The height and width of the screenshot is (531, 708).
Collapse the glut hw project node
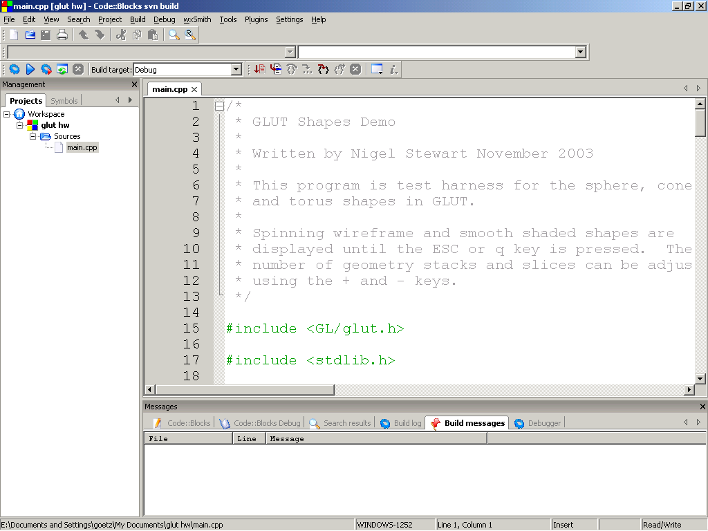20,125
